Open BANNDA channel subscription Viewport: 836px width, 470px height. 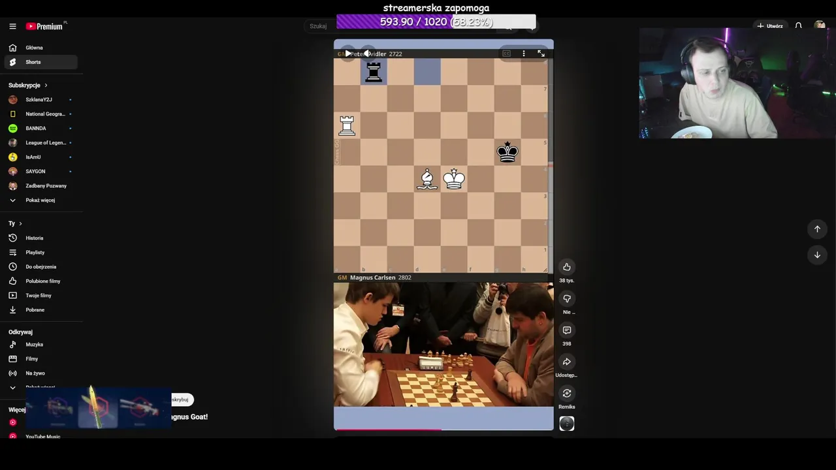click(x=40, y=129)
